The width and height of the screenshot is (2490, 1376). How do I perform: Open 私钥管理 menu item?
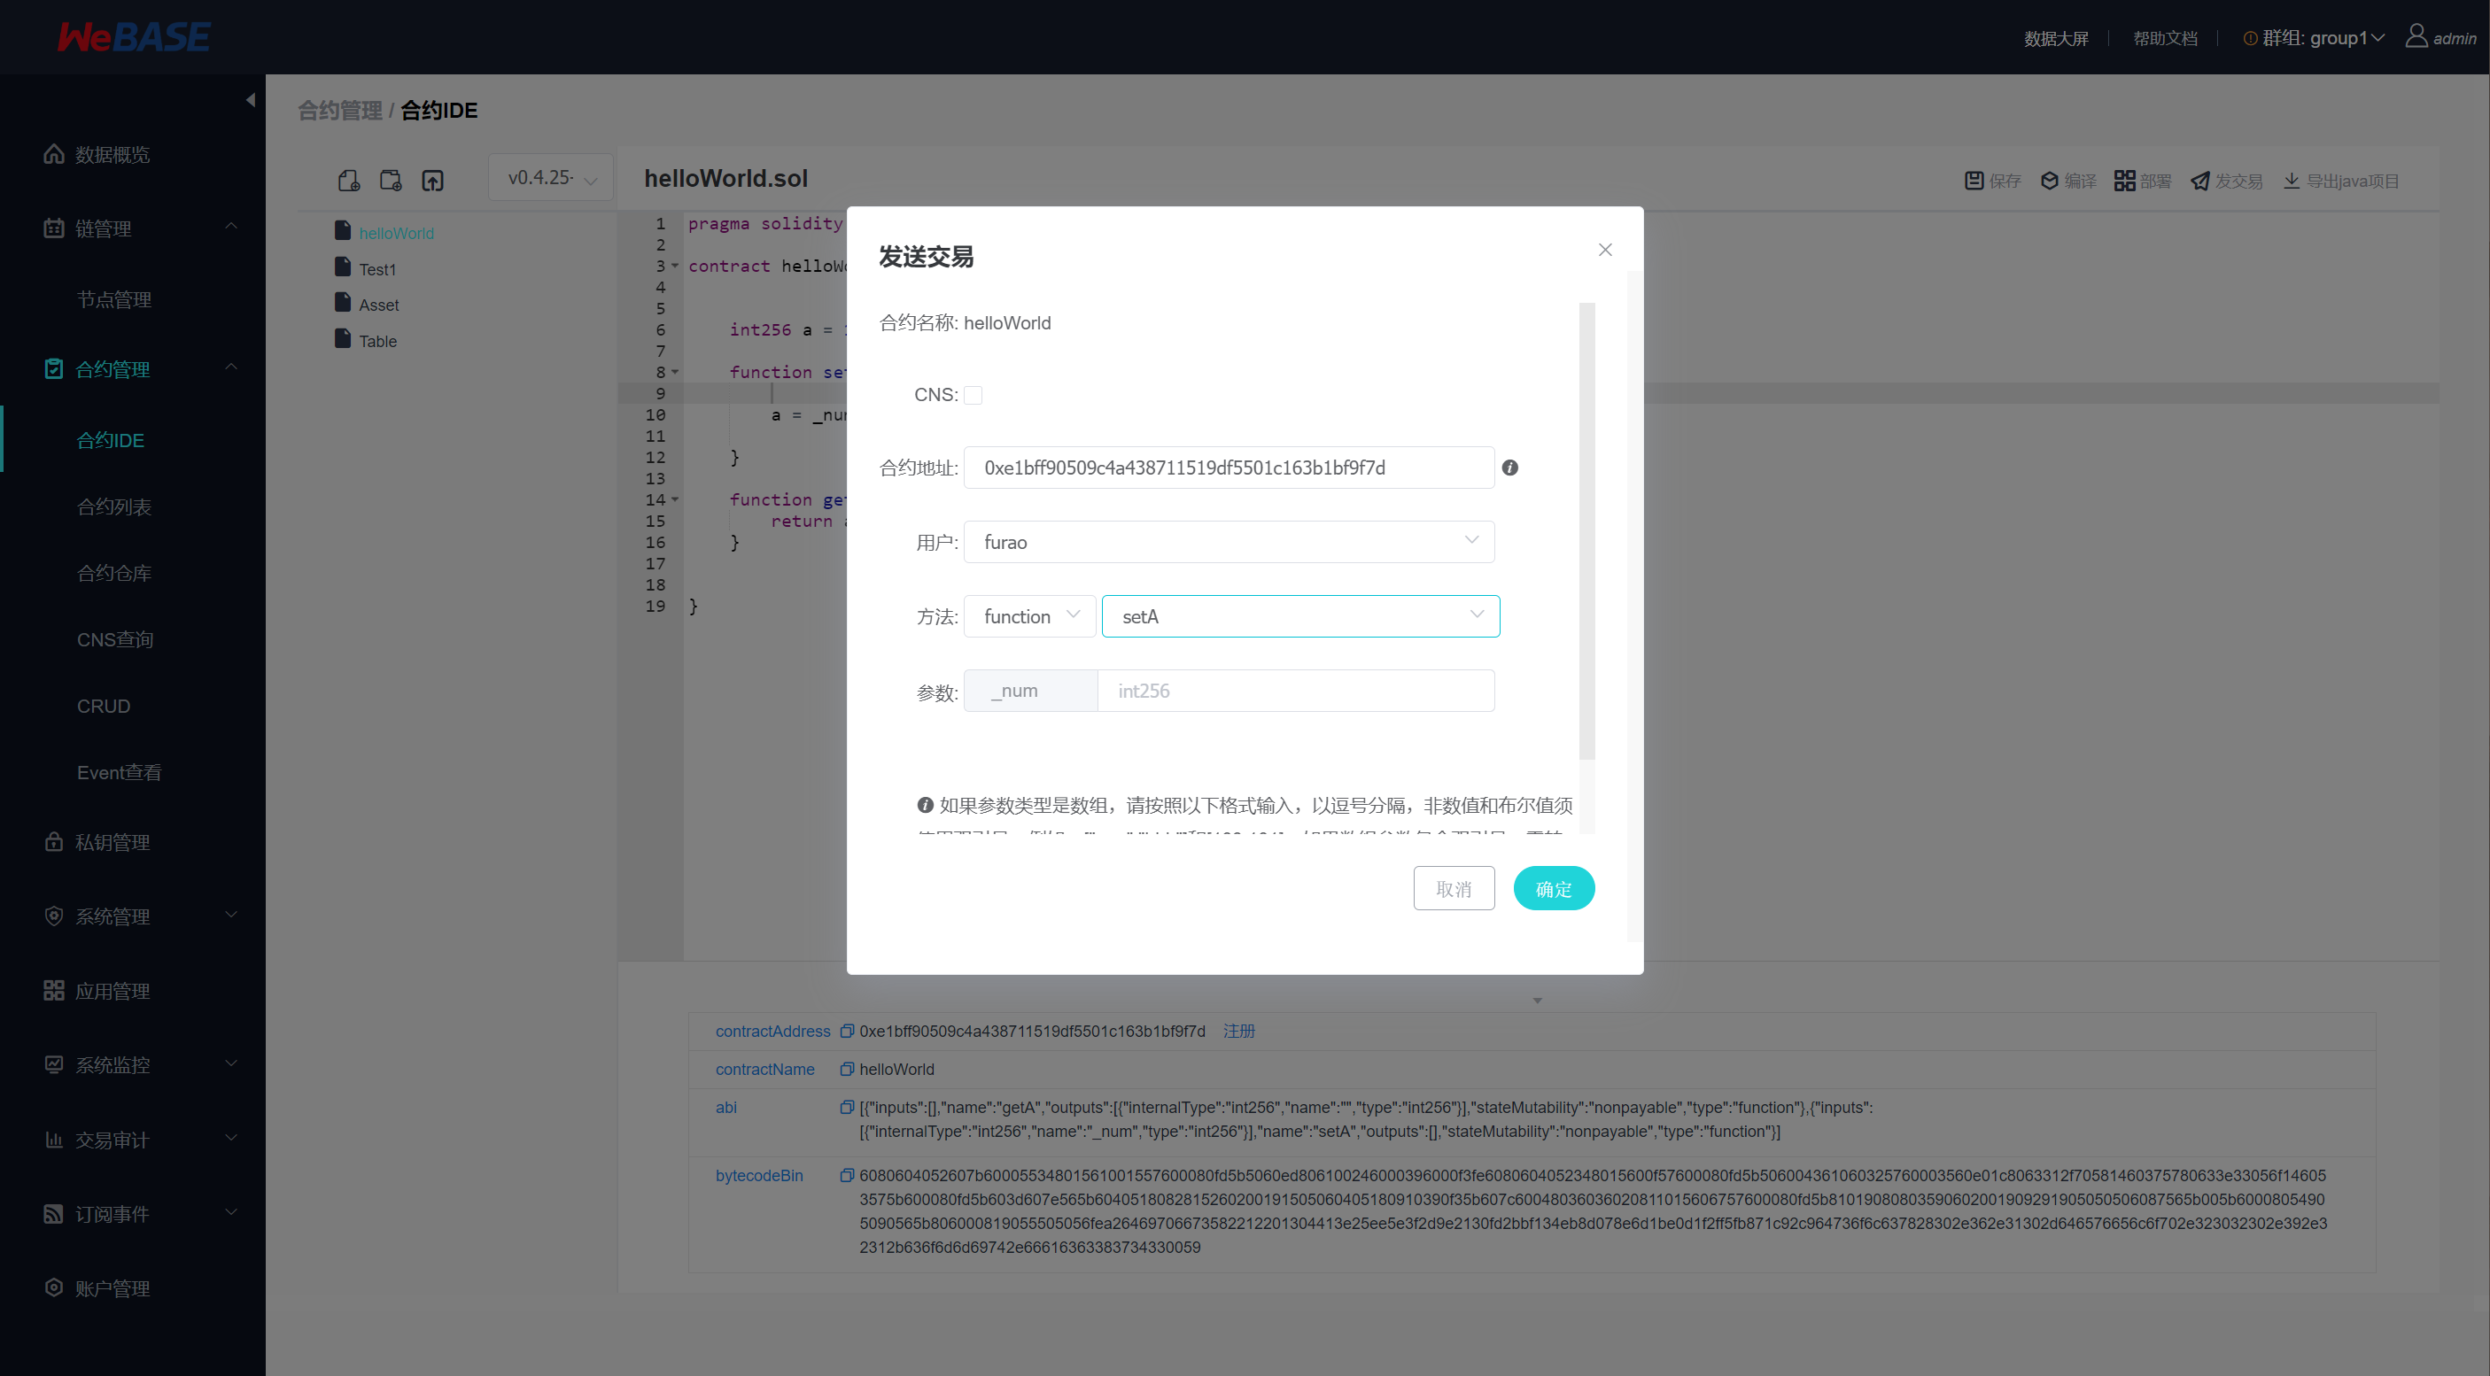click(112, 842)
